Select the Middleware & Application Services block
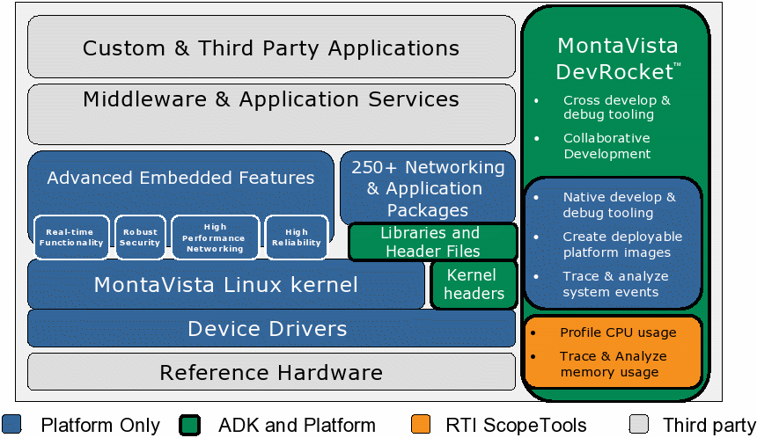 tap(271, 114)
